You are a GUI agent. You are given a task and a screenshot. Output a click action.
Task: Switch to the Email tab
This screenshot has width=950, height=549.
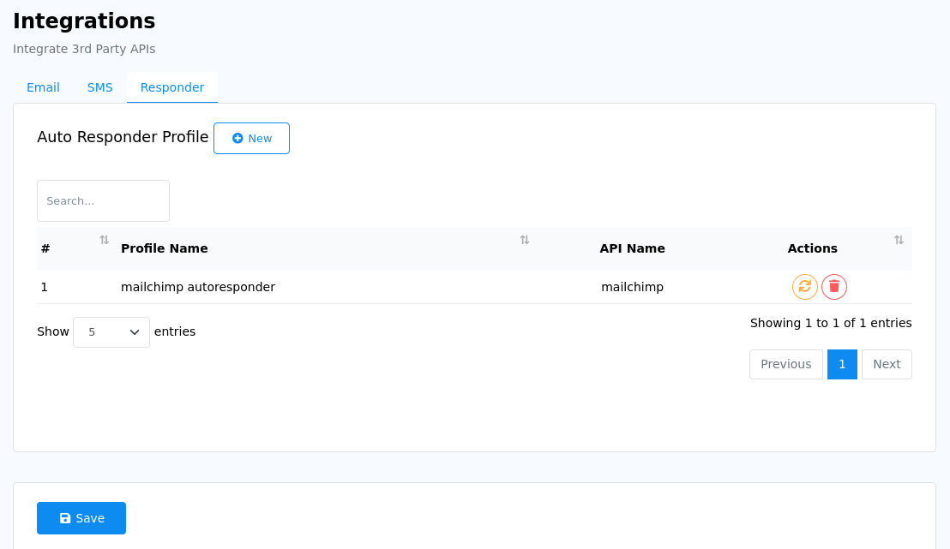[43, 87]
